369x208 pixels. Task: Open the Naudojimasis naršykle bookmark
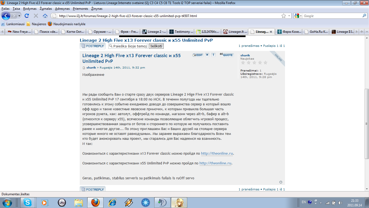[x=67, y=24]
